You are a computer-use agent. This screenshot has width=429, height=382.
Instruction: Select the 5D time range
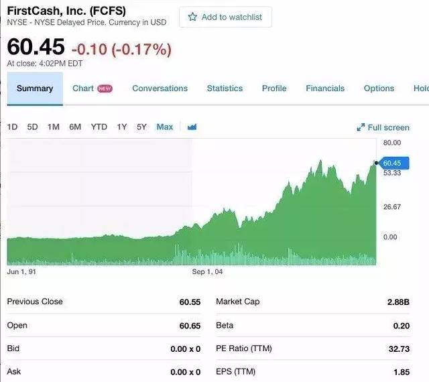click(32, 127)
